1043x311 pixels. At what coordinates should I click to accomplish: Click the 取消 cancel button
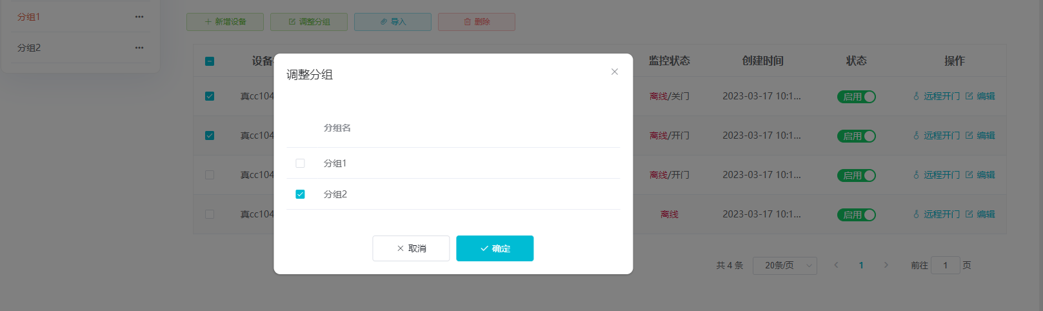[x=411, y=248]
